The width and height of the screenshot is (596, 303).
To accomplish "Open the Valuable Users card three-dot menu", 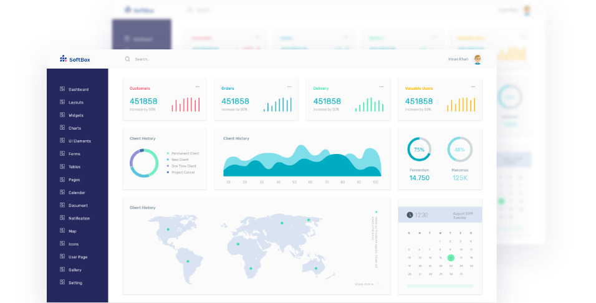I will [x=473, y=87].
